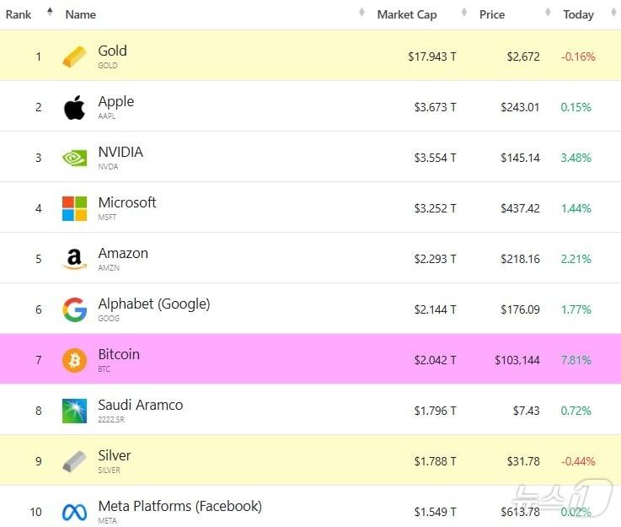Click the Apple logo icon
The width and height of the screenshot is (621, 527).
pyautogui.click(x=74, y=107)
